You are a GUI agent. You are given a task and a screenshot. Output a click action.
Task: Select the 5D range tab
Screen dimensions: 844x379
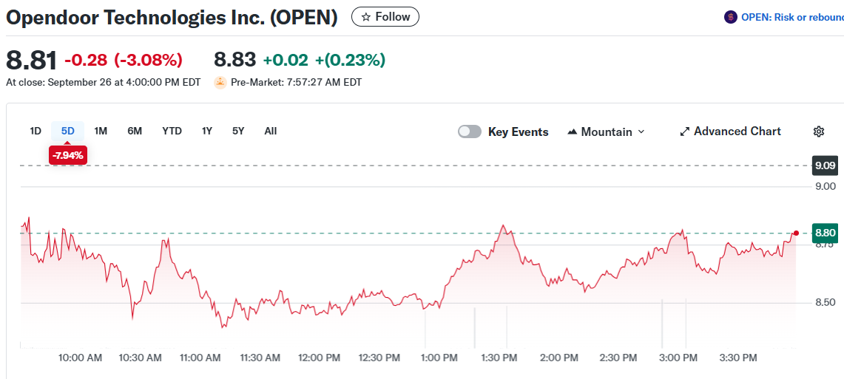68,131
